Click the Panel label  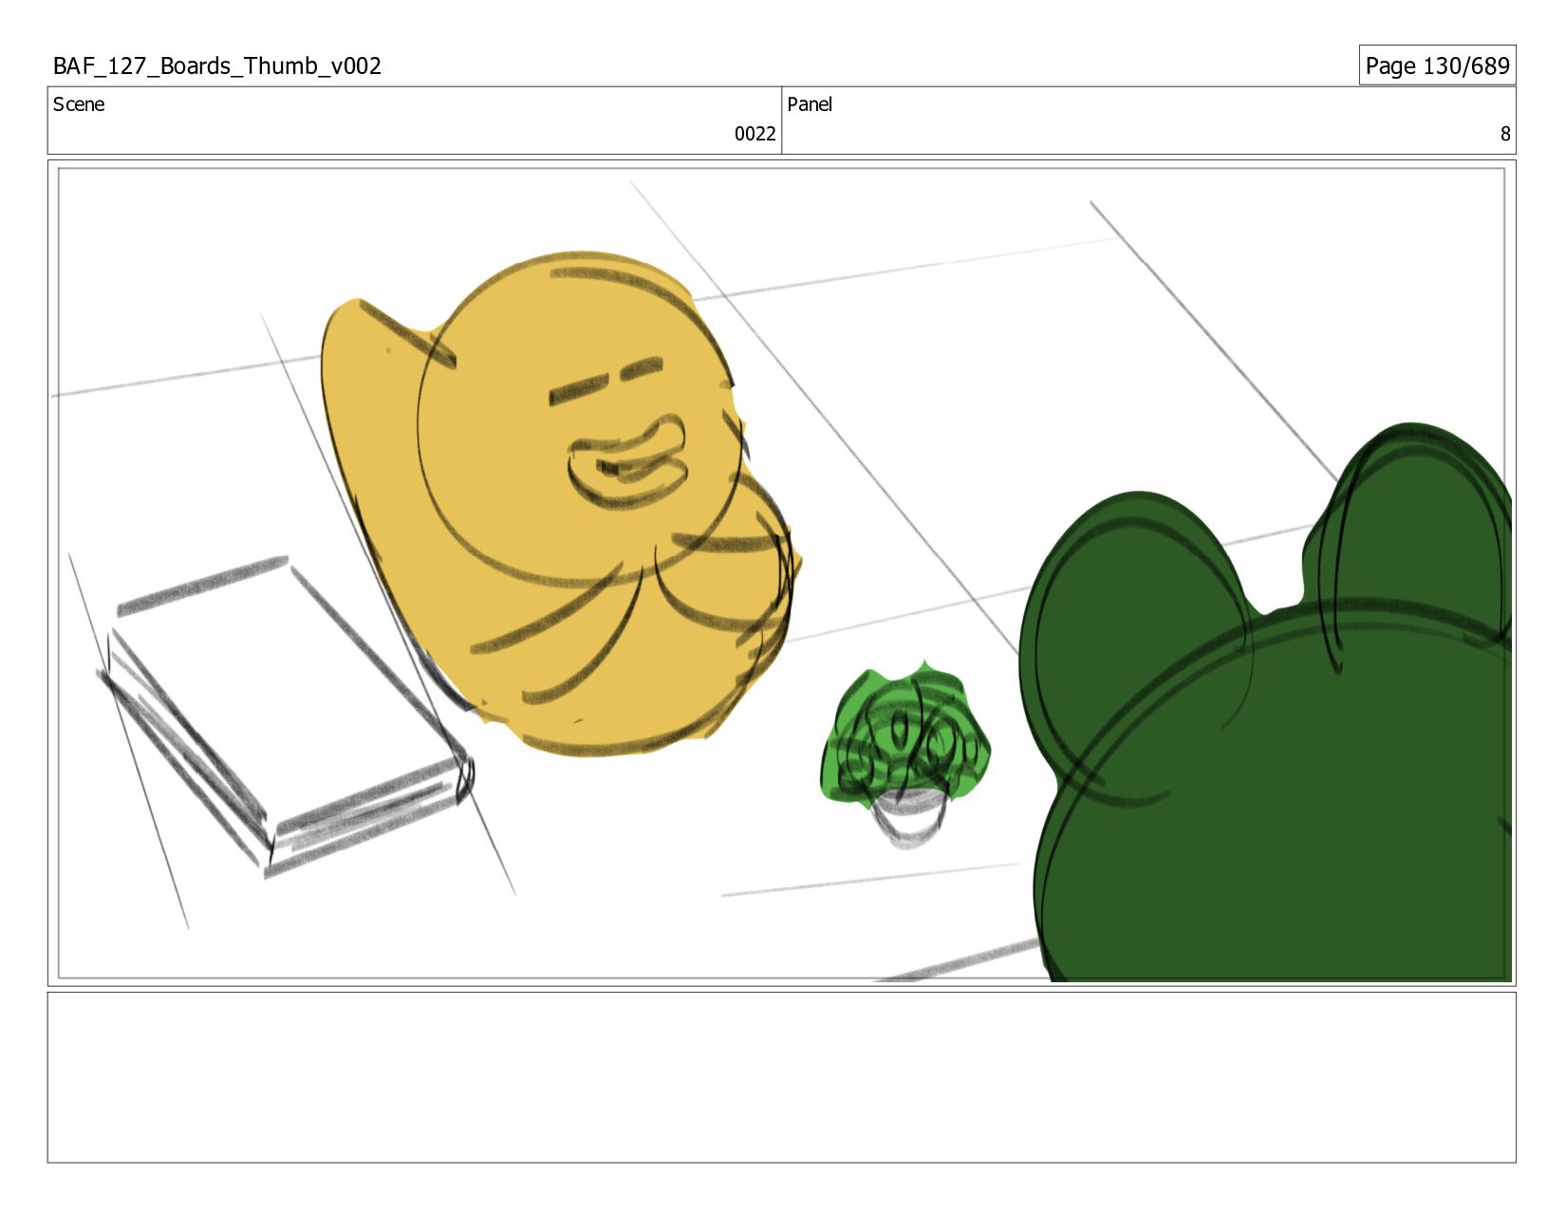[x=810, y=104]
